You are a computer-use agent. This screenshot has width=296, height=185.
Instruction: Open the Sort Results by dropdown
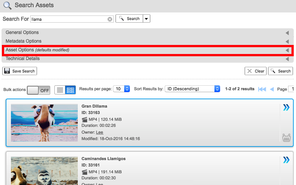[x=193, y=89]
